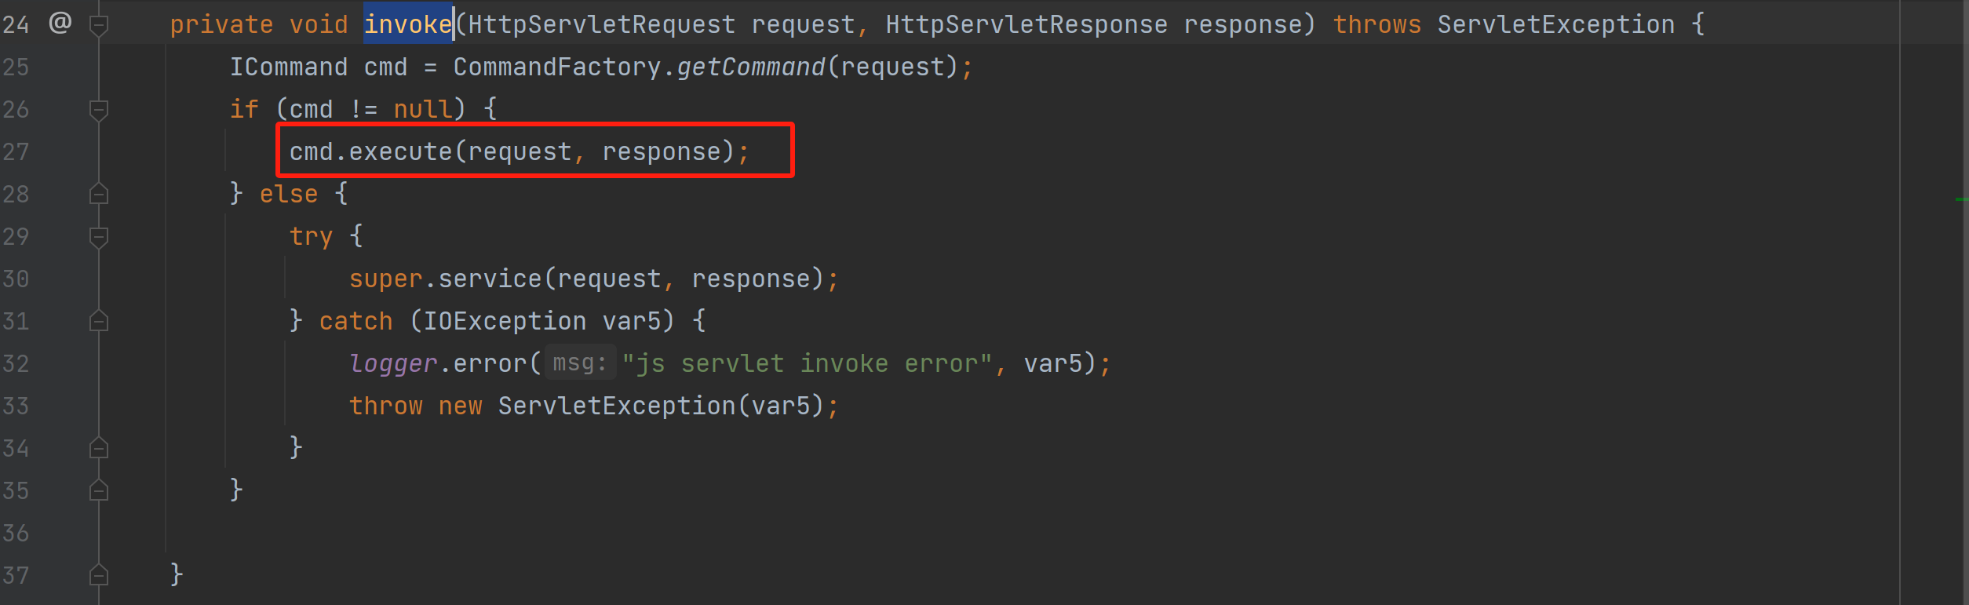1969x605 pixels.
Task: Click the fold marker beside the catch line
Action: (x=99, y=321)
